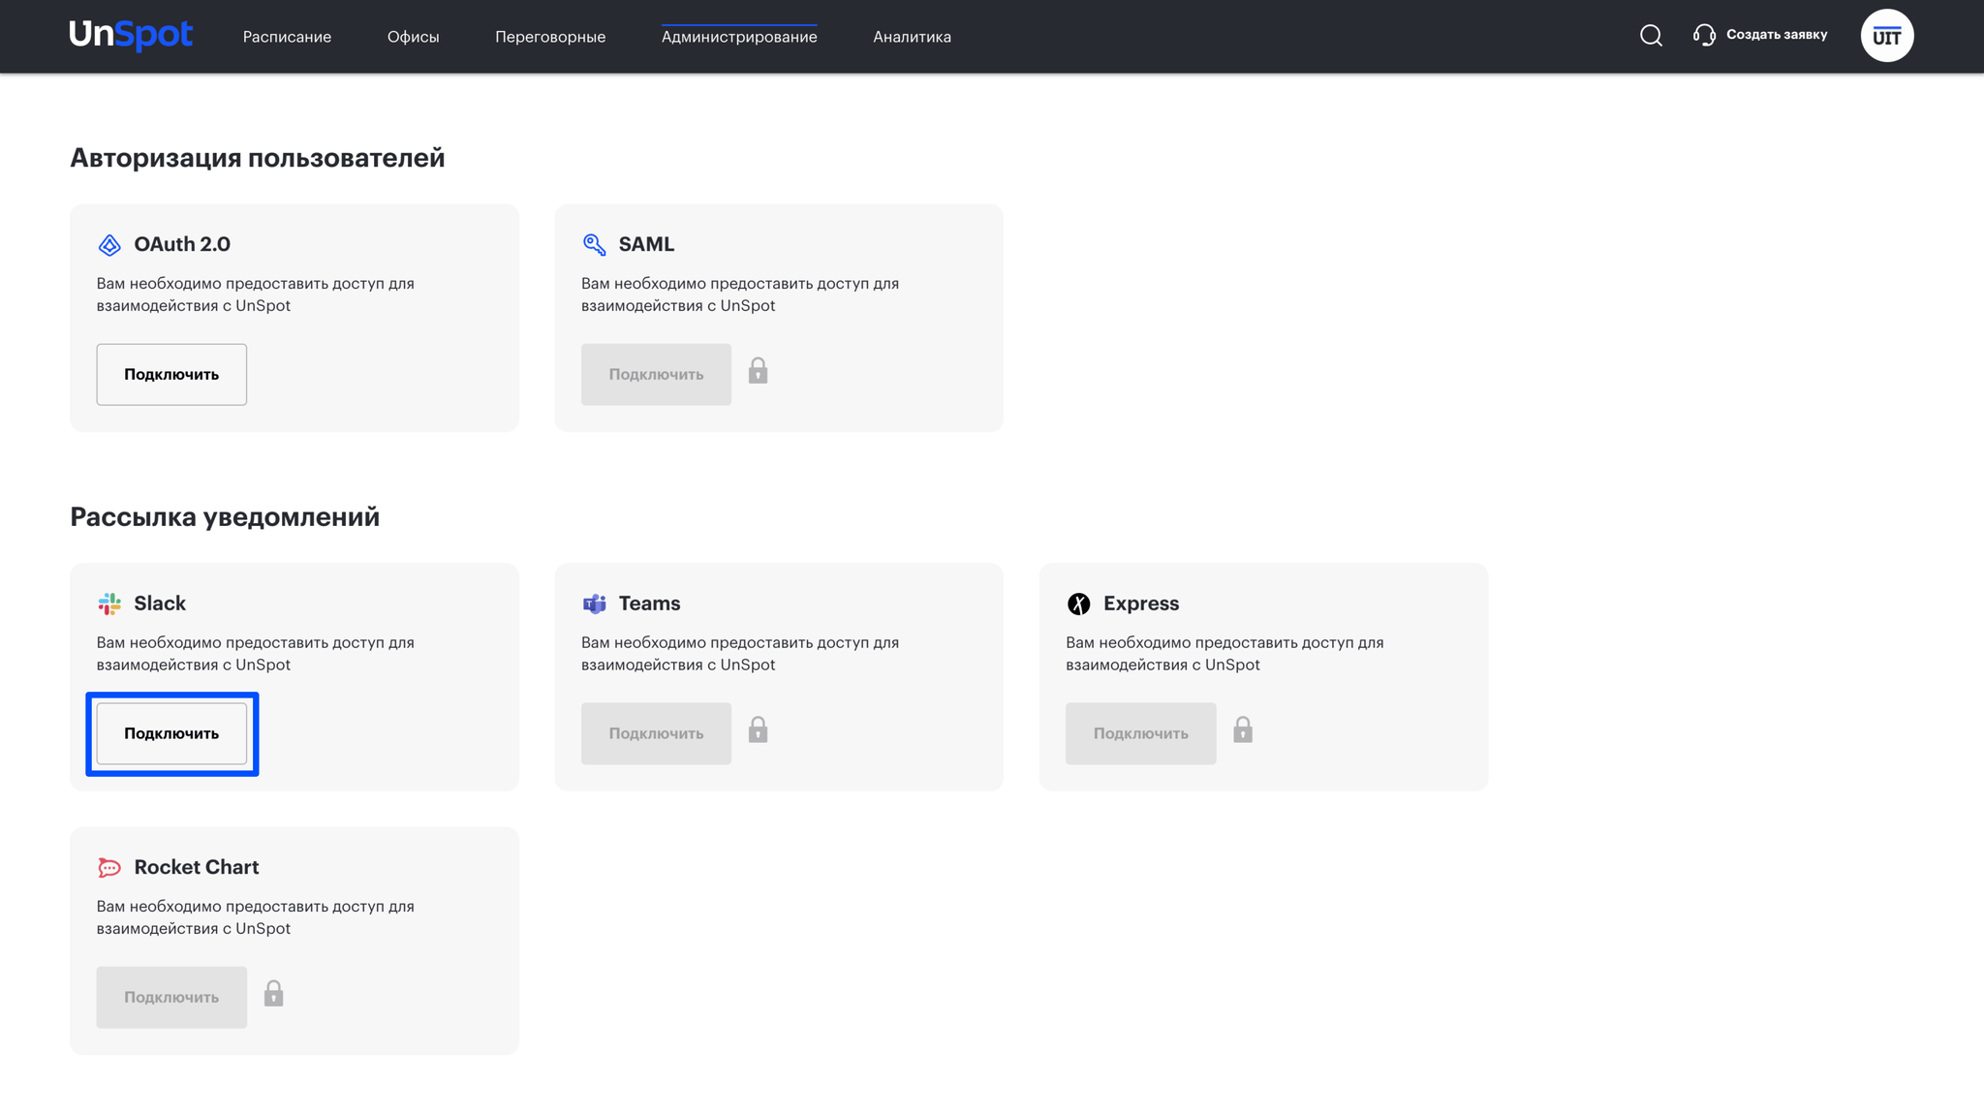
Task: Click the lock icon next to SAML
Action: point(758,371)
